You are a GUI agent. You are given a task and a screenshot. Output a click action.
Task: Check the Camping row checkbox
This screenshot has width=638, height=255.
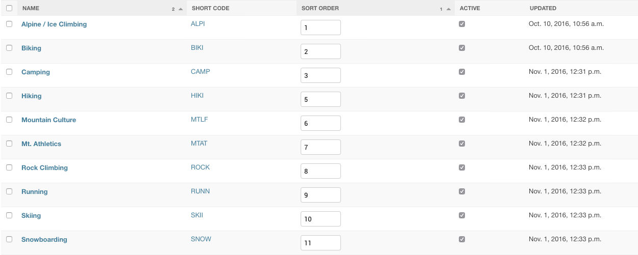click(9, 72)
